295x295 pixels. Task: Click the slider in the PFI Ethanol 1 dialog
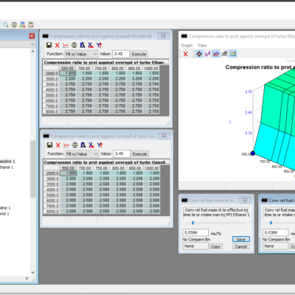click(x=216, y=223)
